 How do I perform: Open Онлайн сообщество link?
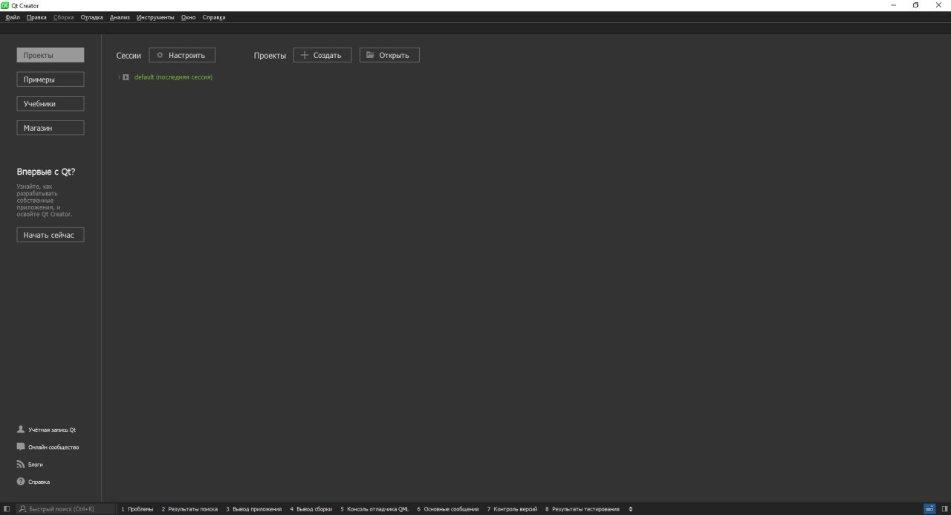[53, 447]
